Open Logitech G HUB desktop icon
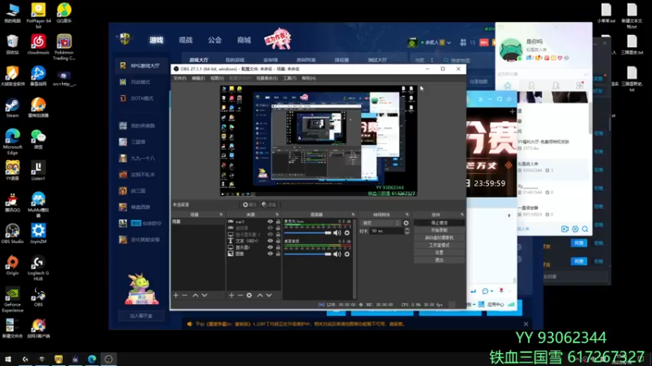 click(38, 268)
